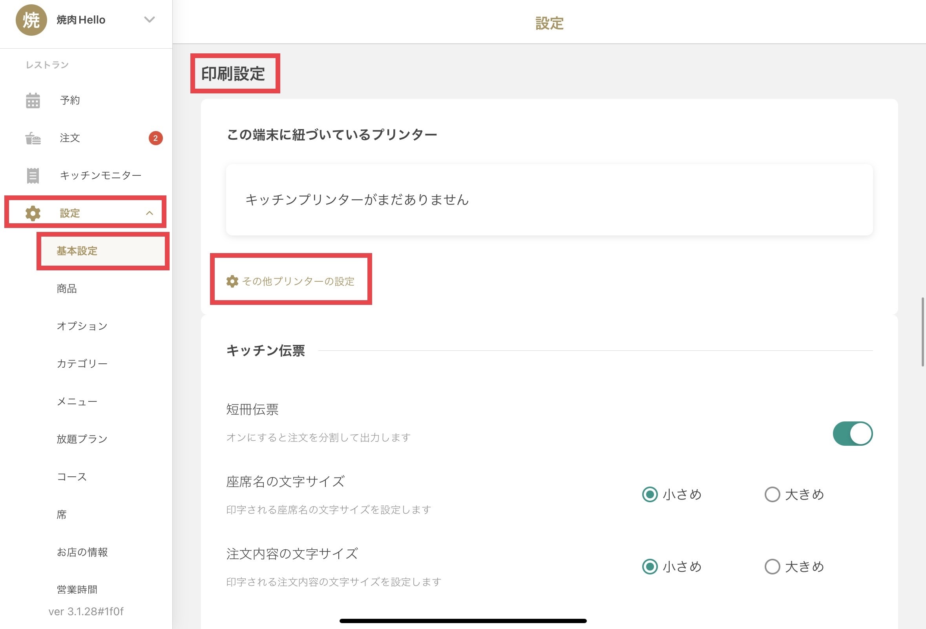Screen dimensions: 926x629
Task: Click the vertical scrollbar on the right
Action: [x=922, y=332]
